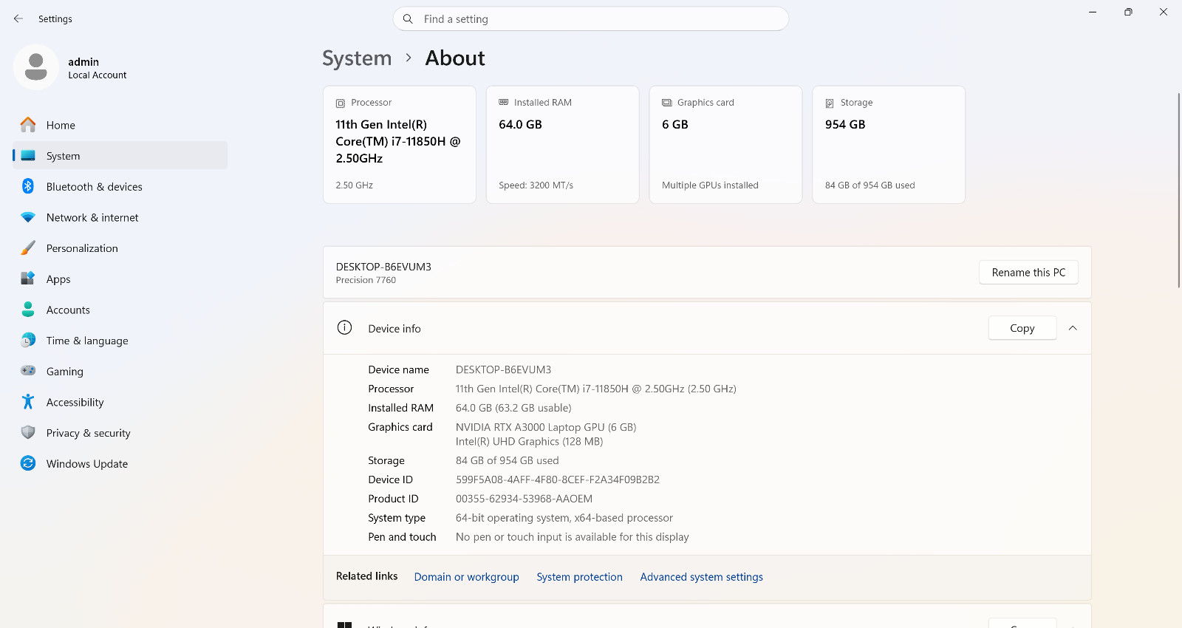Open System protection link
Screen dimensions: 1182x628
click(x=579, y=577)
